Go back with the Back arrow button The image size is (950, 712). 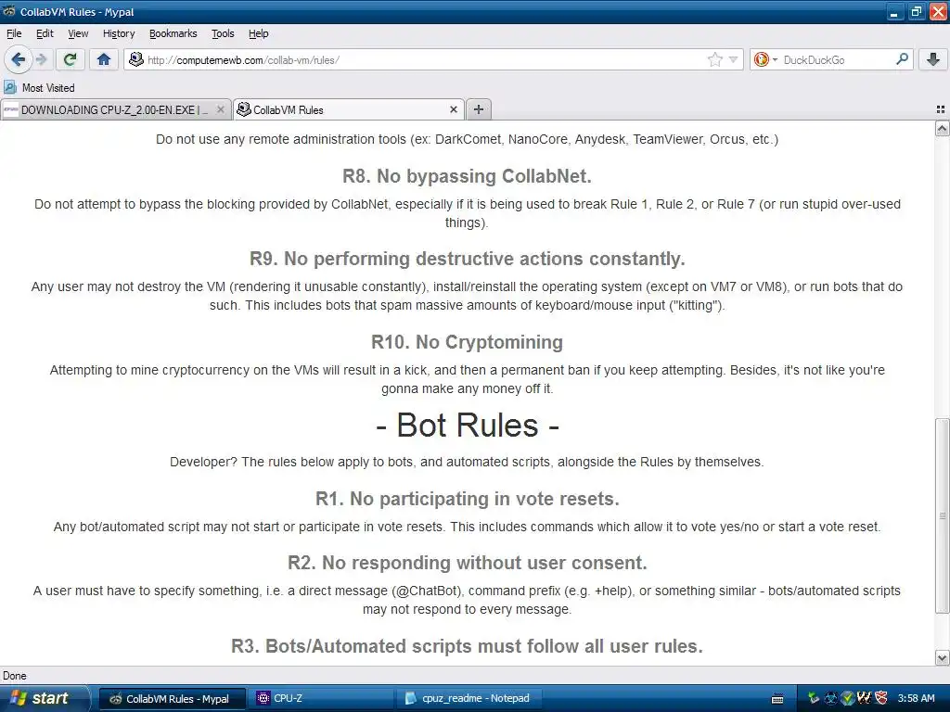coord(18,59)
